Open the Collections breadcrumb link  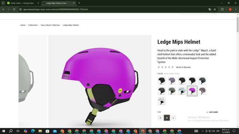[33, 25]
